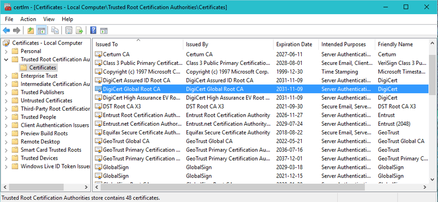The width and height of the screenshot is (438, 202).
Task: Expand the Trusted People node
Action: [x=6, y=117]
